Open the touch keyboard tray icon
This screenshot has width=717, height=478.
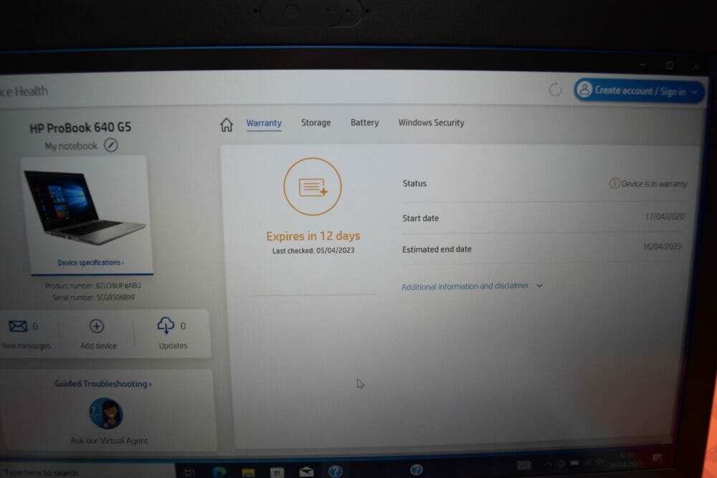click(x=524, y=465)
